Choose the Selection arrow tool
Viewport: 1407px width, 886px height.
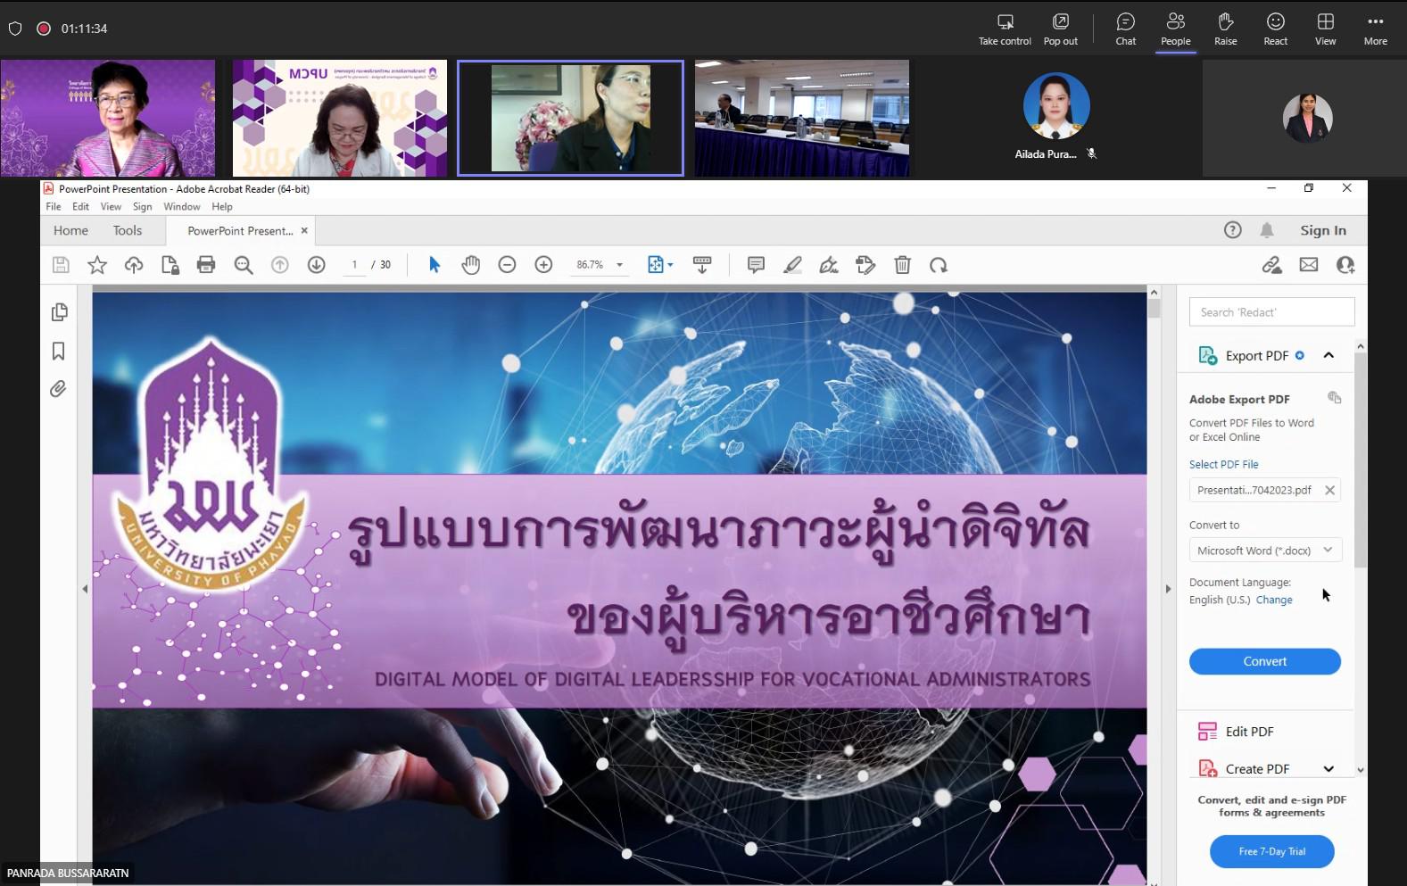(435, 265)
